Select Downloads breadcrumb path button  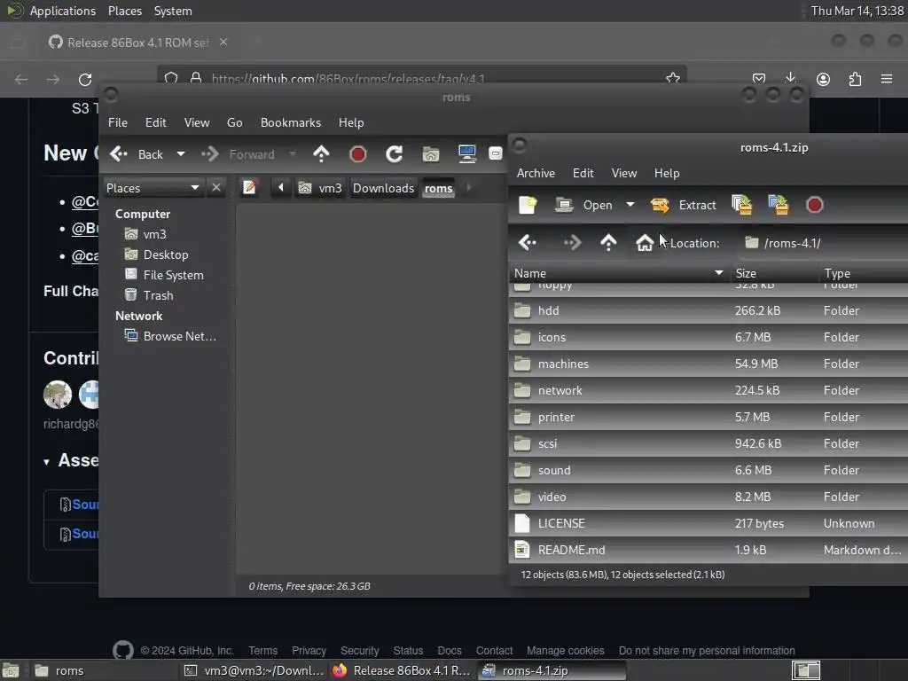[383, 188]
